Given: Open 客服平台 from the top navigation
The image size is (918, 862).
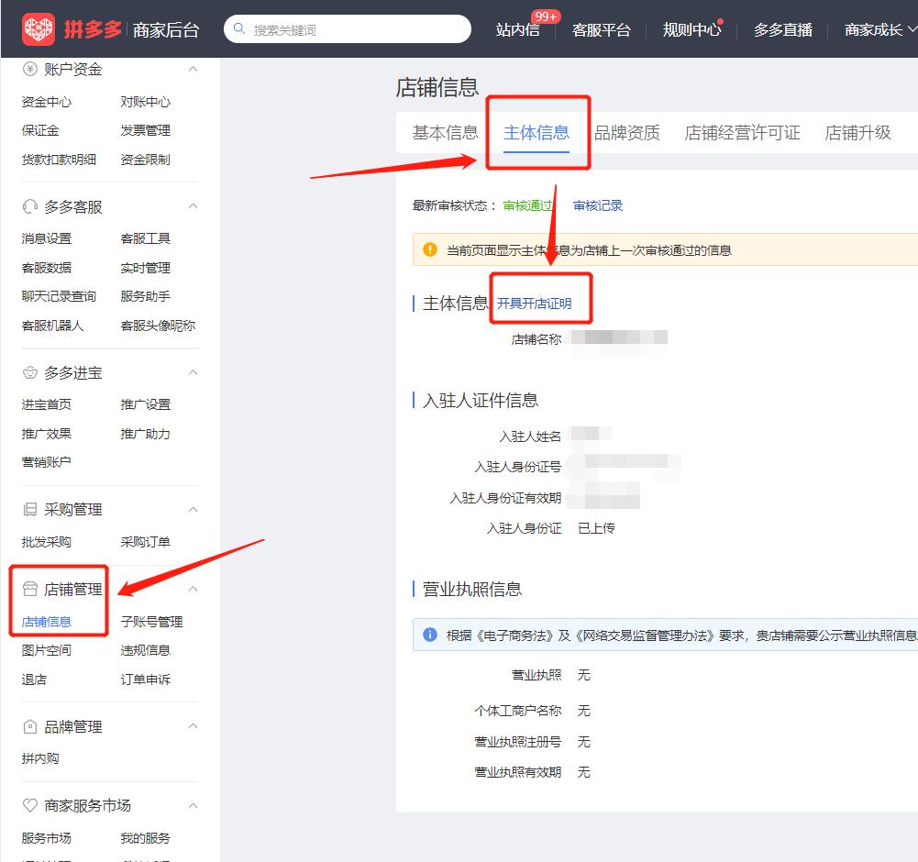Looking at the screenshot, I should point(601,28).
